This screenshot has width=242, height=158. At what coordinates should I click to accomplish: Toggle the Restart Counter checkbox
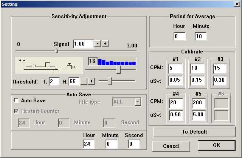[x=17, y=111]
